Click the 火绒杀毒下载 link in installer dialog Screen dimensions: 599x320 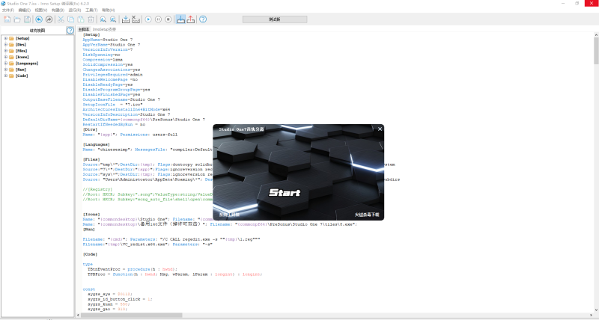367,215
